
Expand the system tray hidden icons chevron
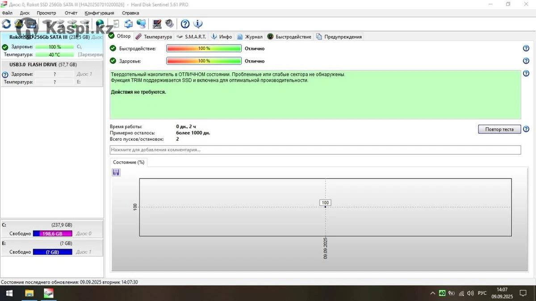[432, 293]
